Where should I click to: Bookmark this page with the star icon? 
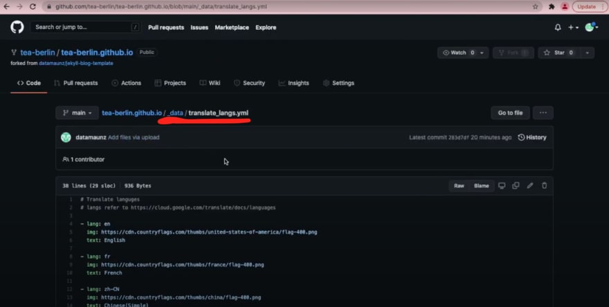point(535,7)
